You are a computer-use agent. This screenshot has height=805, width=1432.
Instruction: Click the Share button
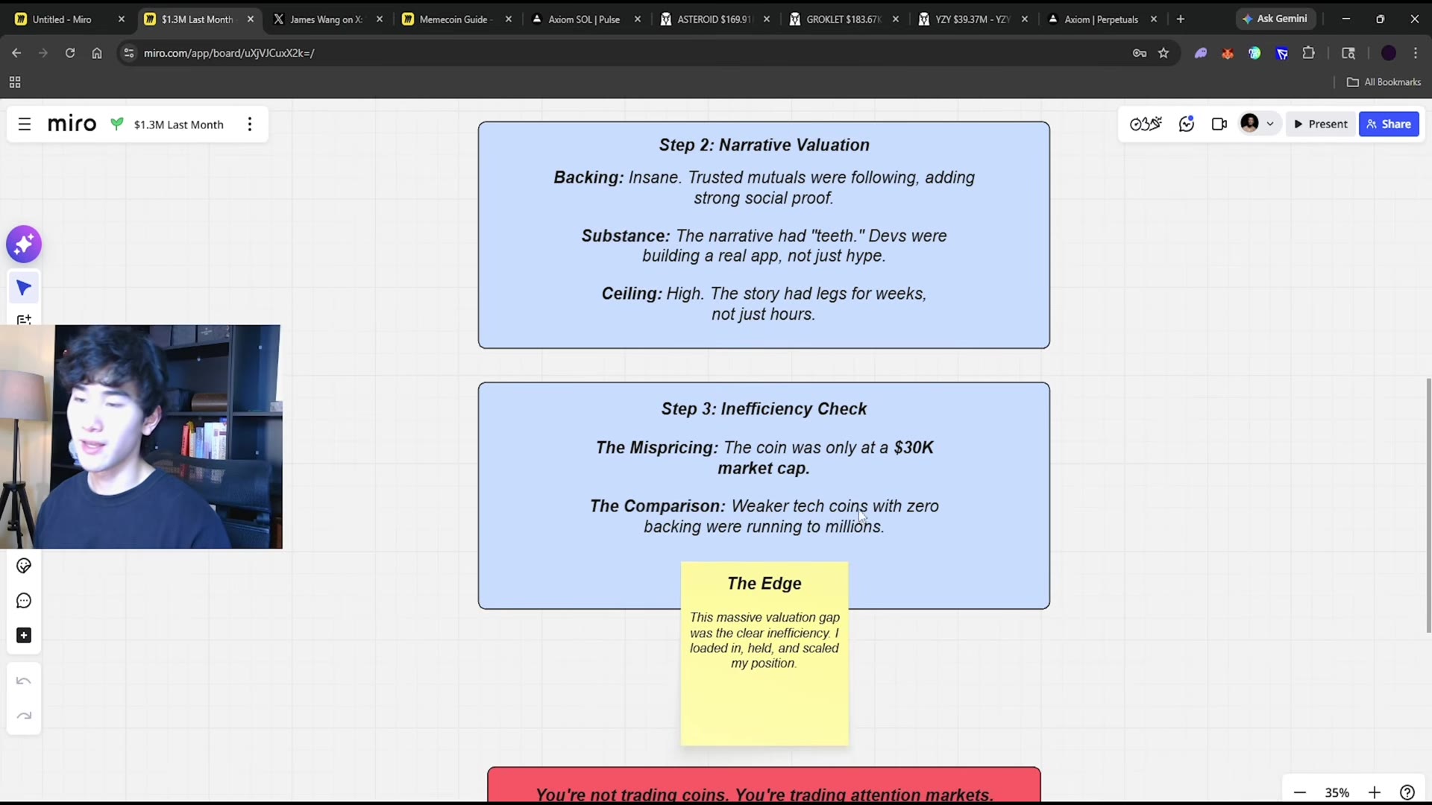point(1389,124)
